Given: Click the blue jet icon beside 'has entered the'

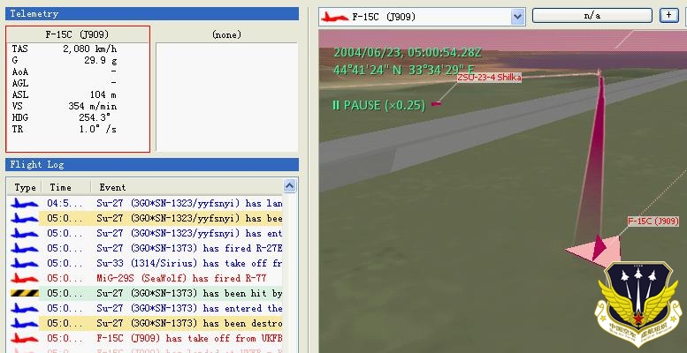Looking at the screenshot, I should 25,308.
